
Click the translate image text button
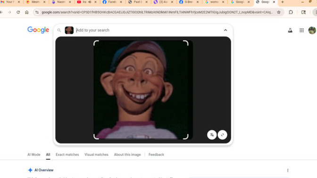point(212,135)
